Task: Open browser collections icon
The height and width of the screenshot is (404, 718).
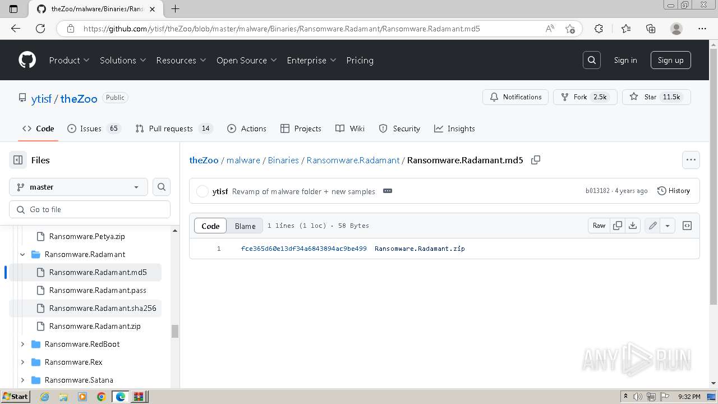Action: [651, 29]
